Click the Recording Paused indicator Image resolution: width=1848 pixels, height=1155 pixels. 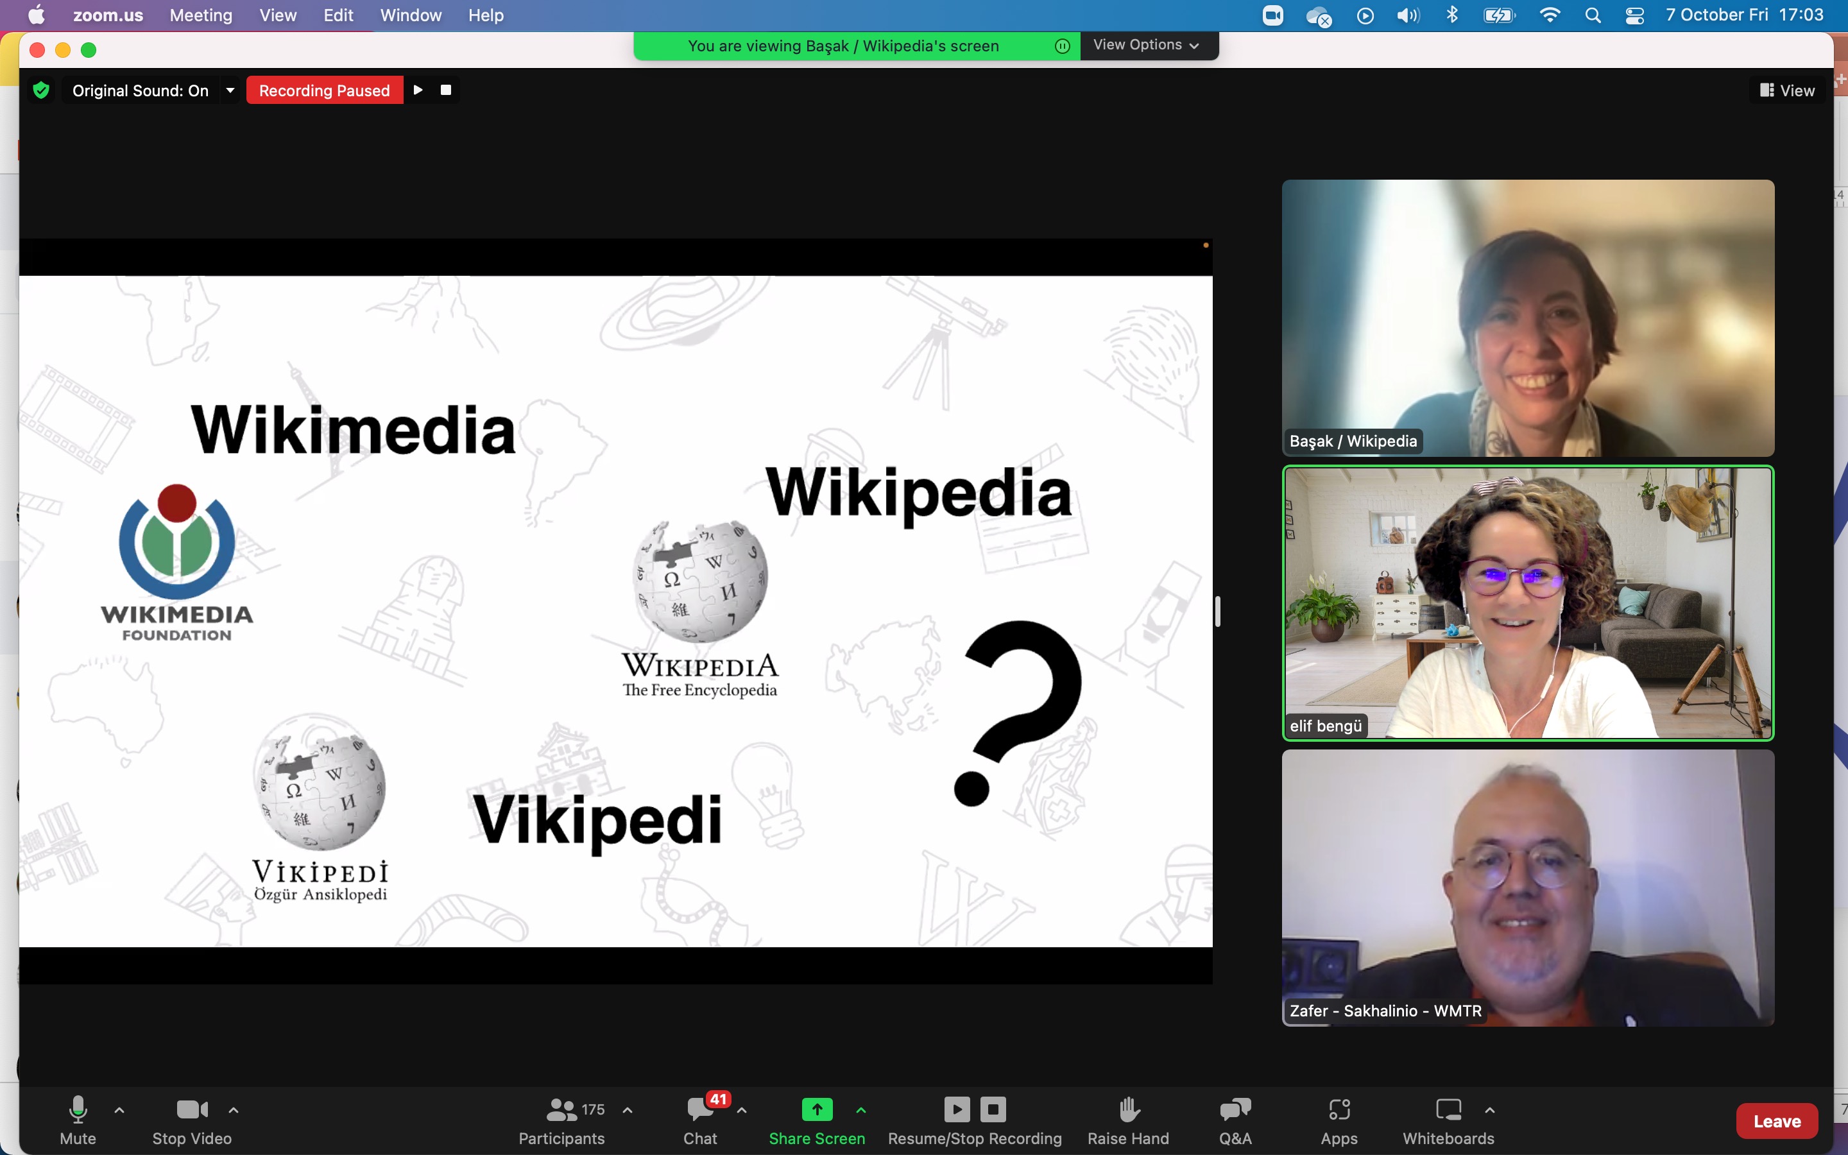coord(325,90)
